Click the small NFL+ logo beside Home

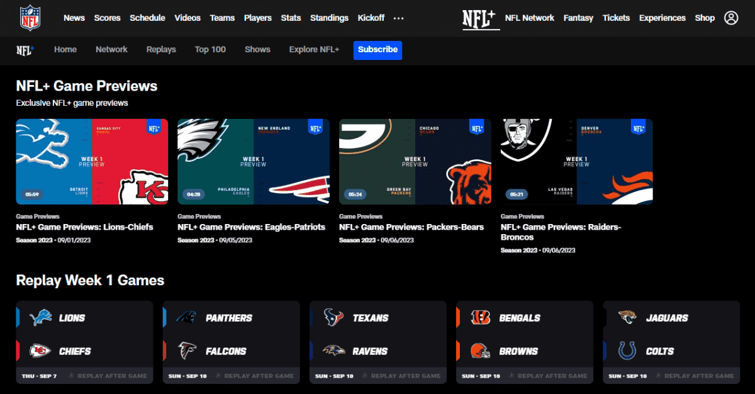[x=25, y=50]
